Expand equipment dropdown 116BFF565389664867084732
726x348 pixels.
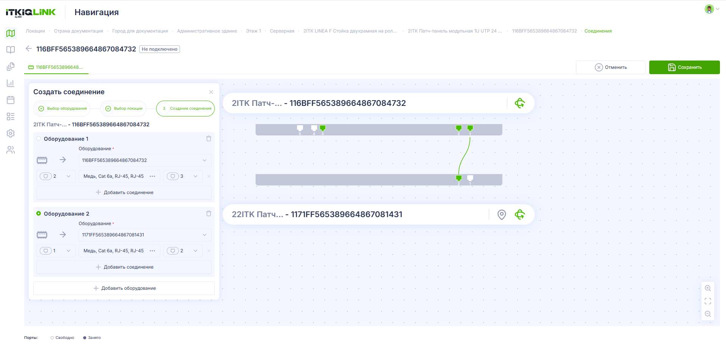tap(145, 160)
